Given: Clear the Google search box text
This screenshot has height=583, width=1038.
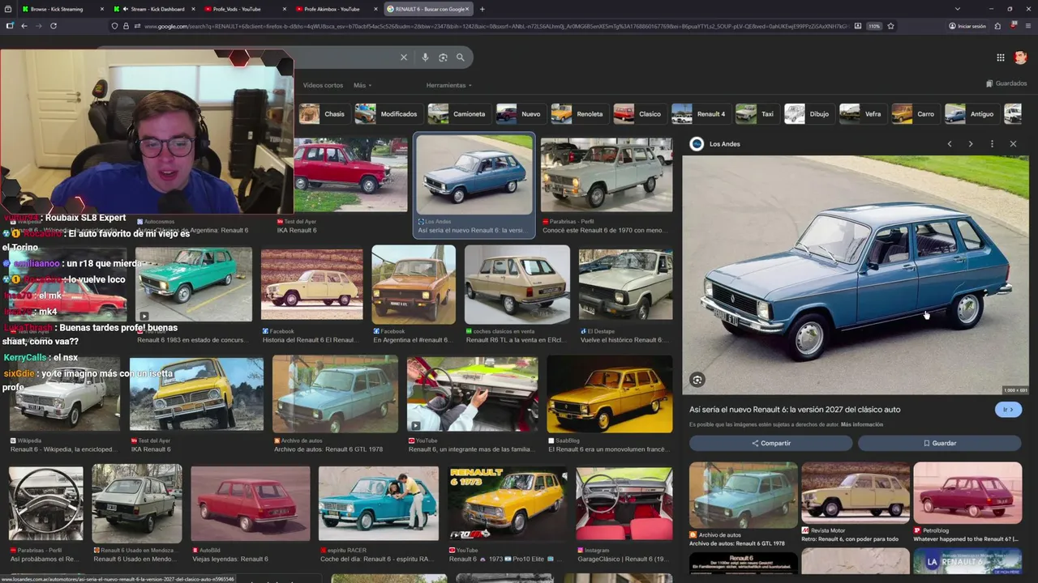Looking at the screenshot, I should [x=404, y=57].
